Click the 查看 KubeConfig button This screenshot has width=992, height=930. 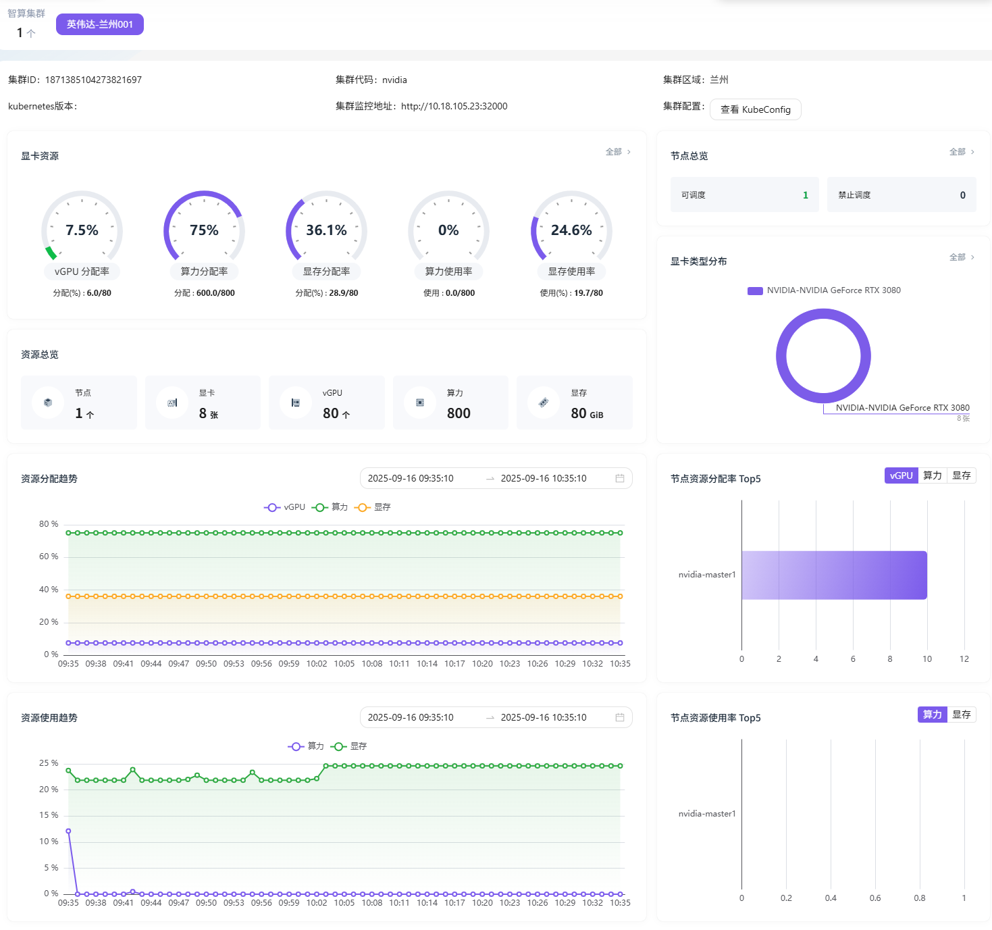(x=755, y=109)
